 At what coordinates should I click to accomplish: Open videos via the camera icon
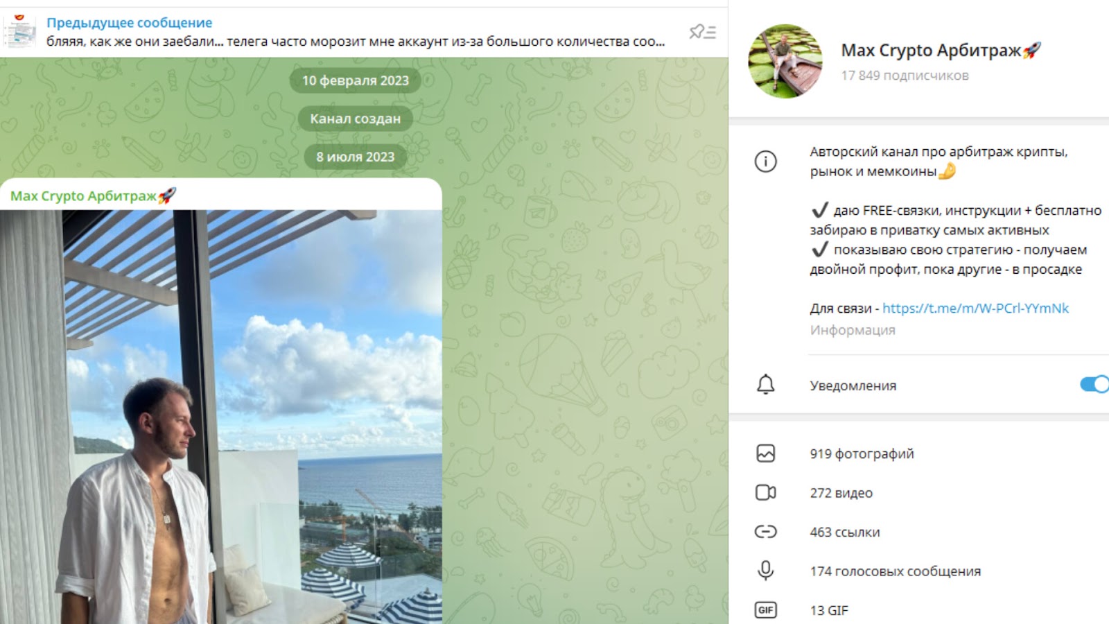tap(765, 492)
